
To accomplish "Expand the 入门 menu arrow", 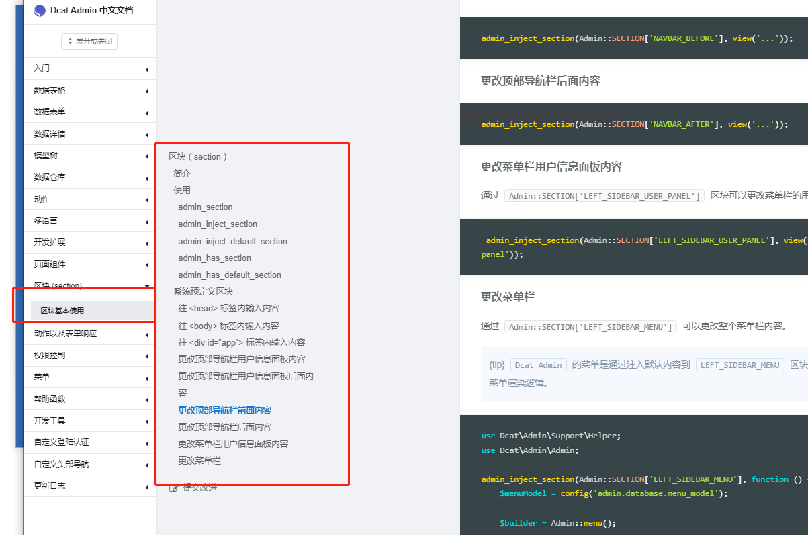I will pos(146,69).
